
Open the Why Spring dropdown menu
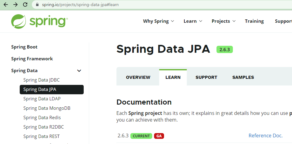tap(159, 21)
